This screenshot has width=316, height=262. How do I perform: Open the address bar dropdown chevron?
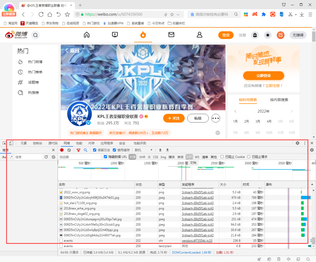(x=178, y=15)
